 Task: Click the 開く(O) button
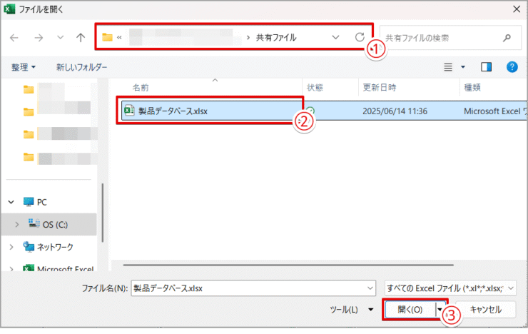point(410,310)
